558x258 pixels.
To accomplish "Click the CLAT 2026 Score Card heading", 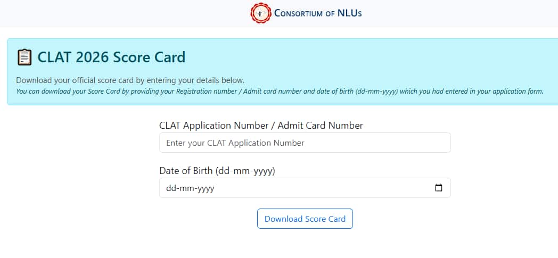I will point(111,57).
